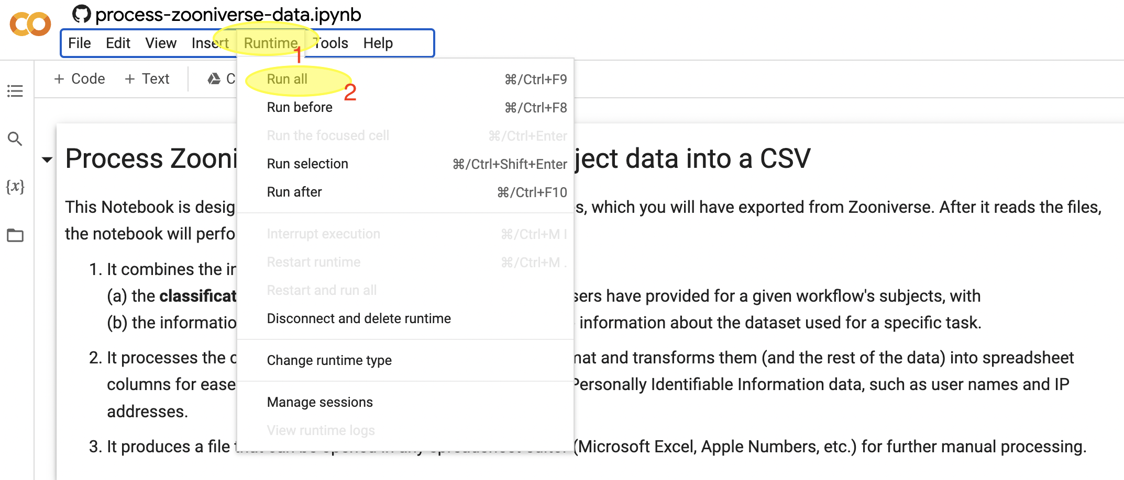Choose Change runtime type

click(x=405, y=360)
